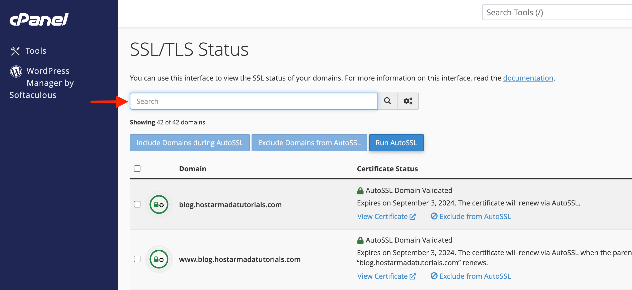
Task: Exclude www.blog.hostarmadatutorials.com from AutoSSL
Action: pos(471,276)
